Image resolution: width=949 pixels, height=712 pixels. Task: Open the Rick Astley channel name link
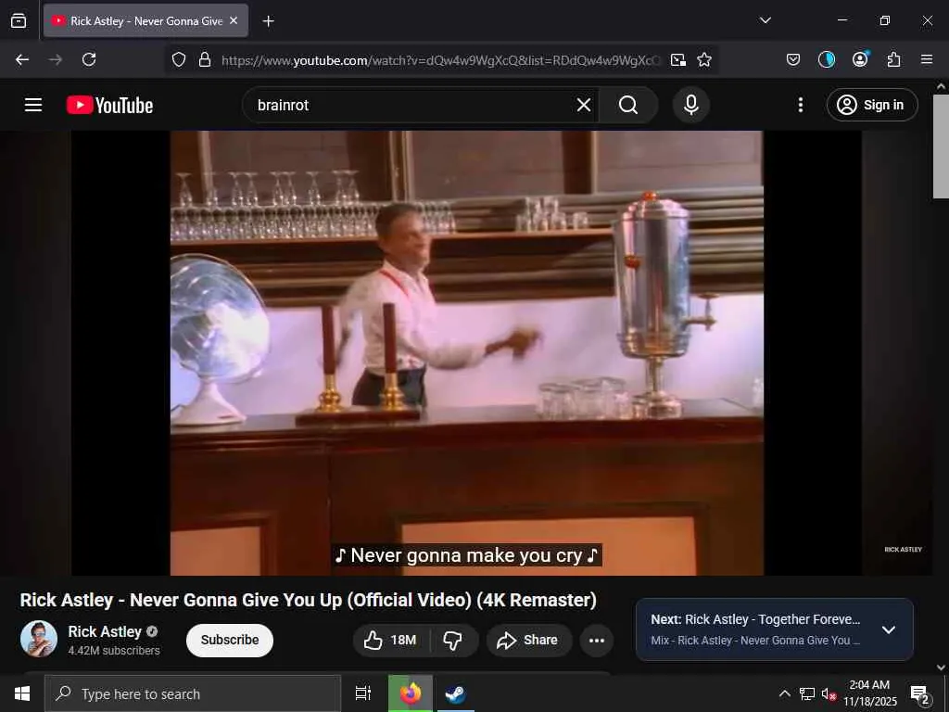click(x=105, y=632)
